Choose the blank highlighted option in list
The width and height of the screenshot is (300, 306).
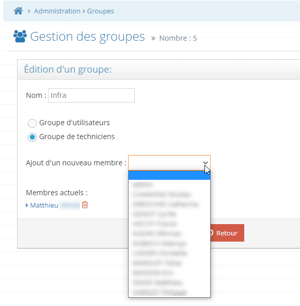(x=169, y=175)
